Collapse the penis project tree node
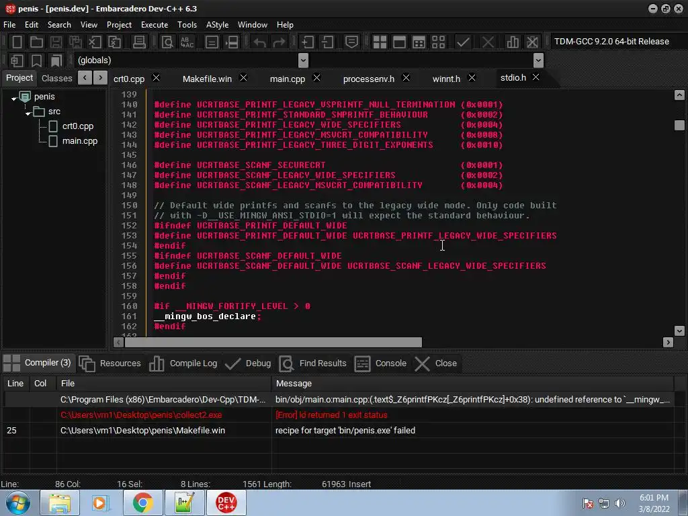This screenshot has width=688, height=516. (14, 98)
